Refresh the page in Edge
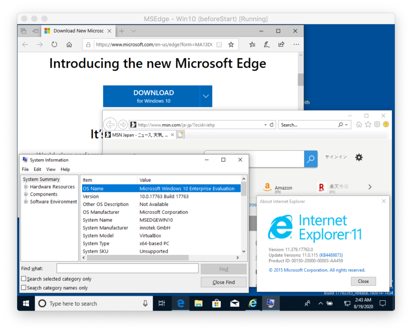412x332 pixels. coord(54,45)
